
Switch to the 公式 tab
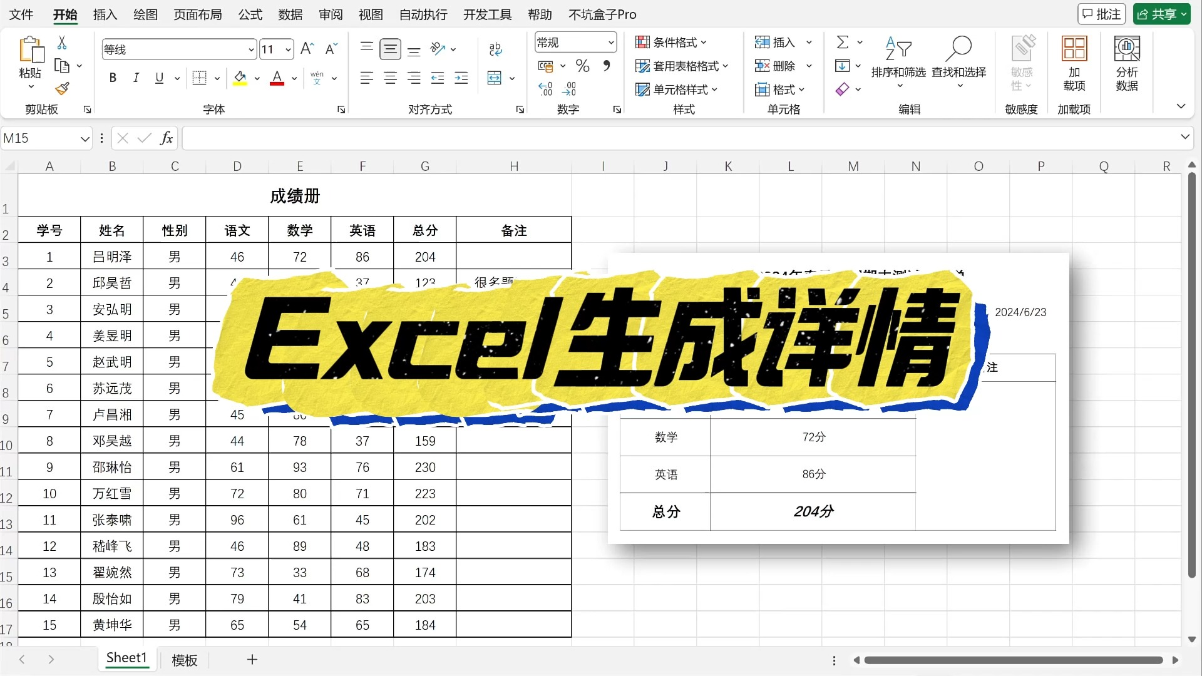coord(250,14)
